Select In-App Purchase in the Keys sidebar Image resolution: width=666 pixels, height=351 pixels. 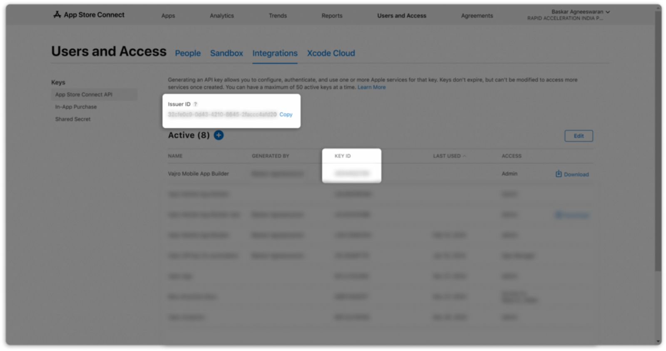tap(76, 107)
